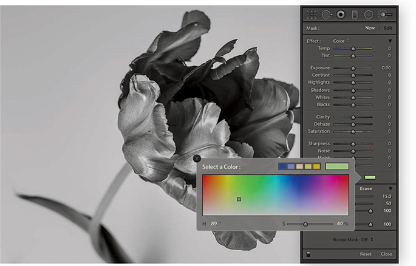The width and height of the screenshot is (416, 266).
Task: Close the Select a Color popup
Action: [x=197, y=159]
